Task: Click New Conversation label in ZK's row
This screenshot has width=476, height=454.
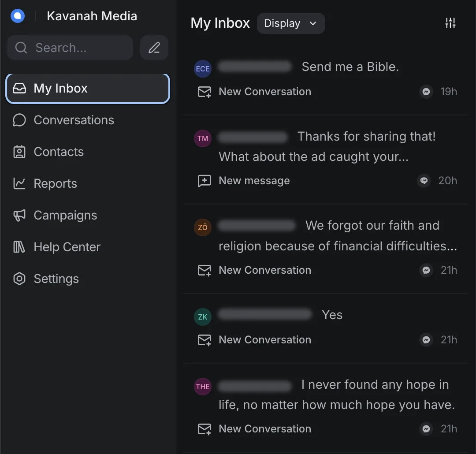Action: pyautogui.click(x=265, y=340)
